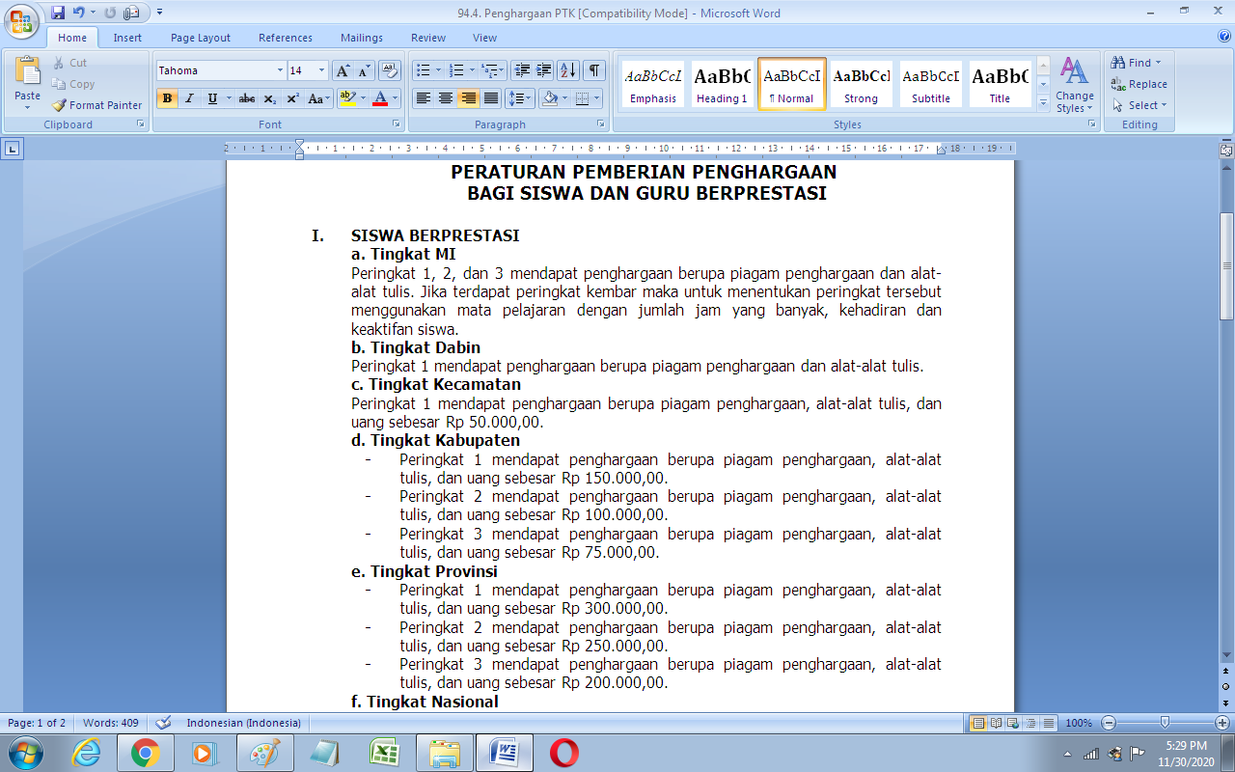The image size is (1235, 772).
Task: Toggle Italic formatting
Action: click(x=189, y=98)
